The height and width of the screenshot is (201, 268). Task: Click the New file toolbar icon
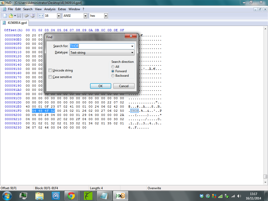pyautogui.click(x=5, y=16)
